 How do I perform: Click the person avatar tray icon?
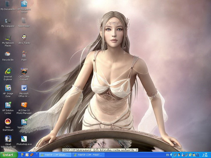(179, 155)
